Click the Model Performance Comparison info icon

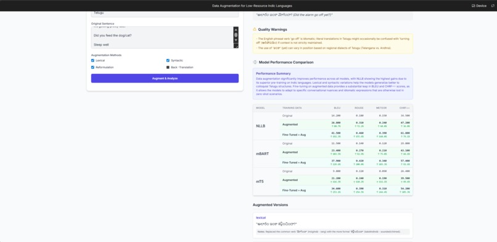pos(255,62)
